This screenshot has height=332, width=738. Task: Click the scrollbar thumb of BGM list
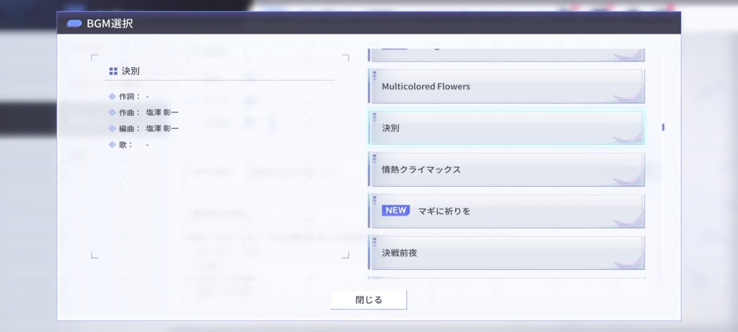[663, 128]
